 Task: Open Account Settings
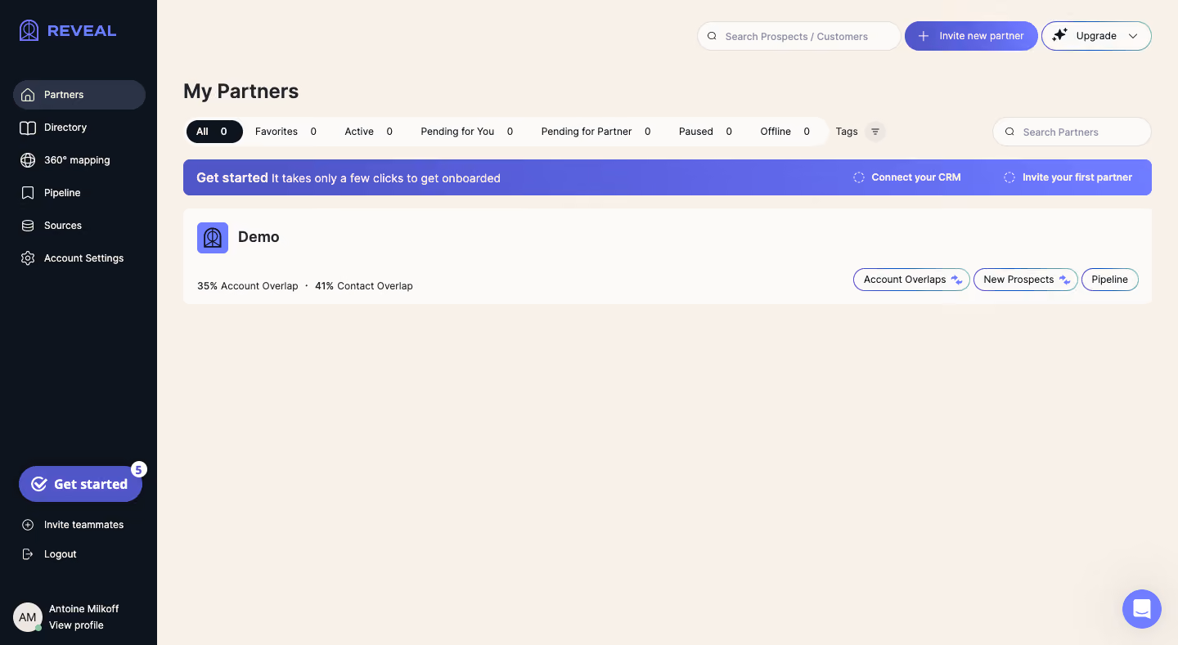tap(79, 258)
